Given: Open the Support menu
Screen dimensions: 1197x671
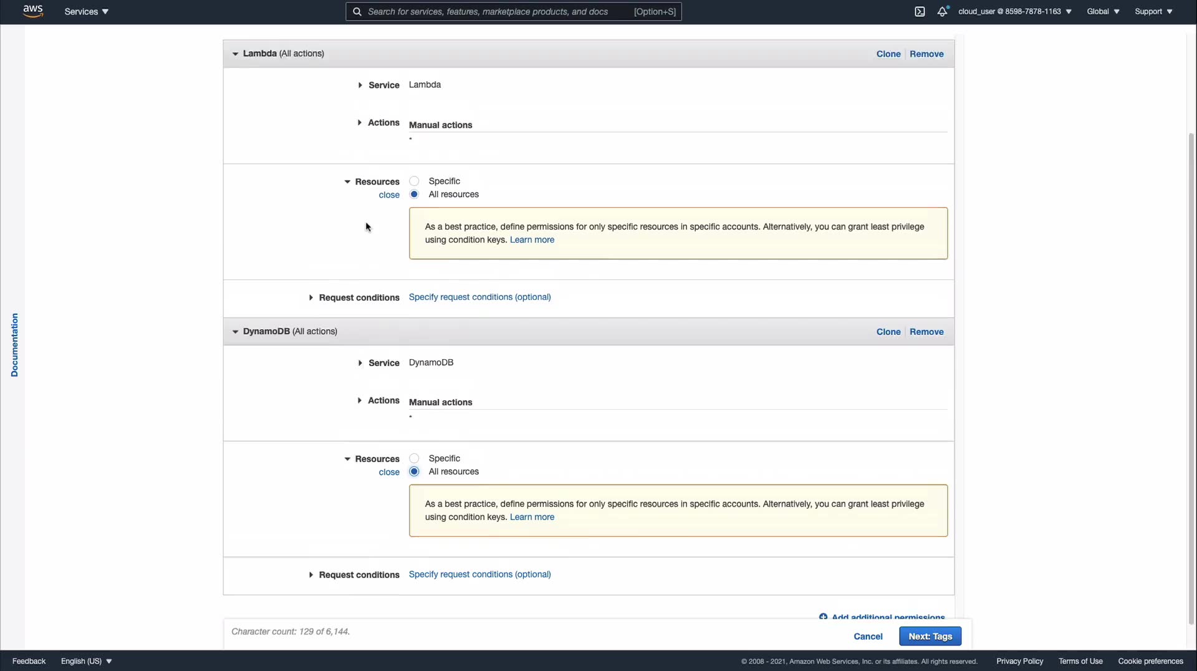Looking at the screenshot, I should click(x=1153, y=12).
